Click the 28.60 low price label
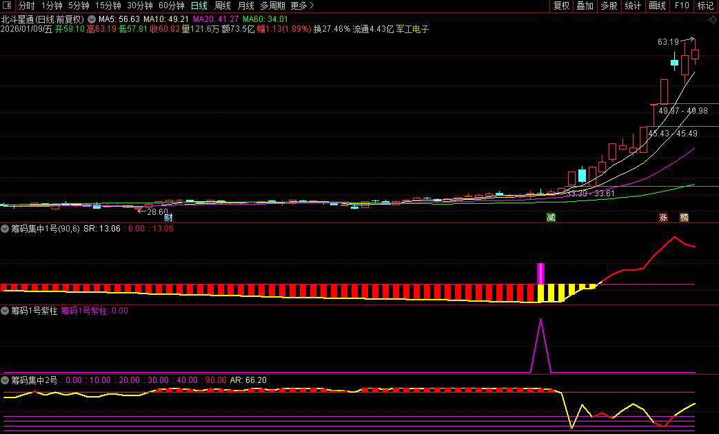Viewport: 719px width, 434px height. coord(157,211)
